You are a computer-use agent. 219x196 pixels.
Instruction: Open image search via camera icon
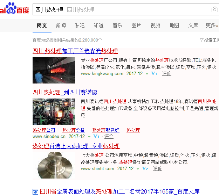[x=215, y=9]
